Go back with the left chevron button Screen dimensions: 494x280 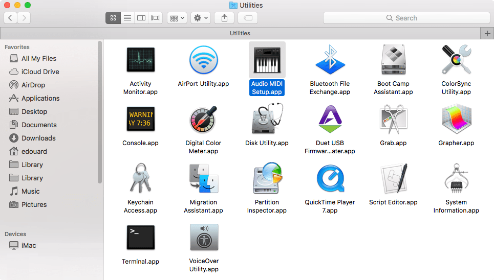click(10, 18)
